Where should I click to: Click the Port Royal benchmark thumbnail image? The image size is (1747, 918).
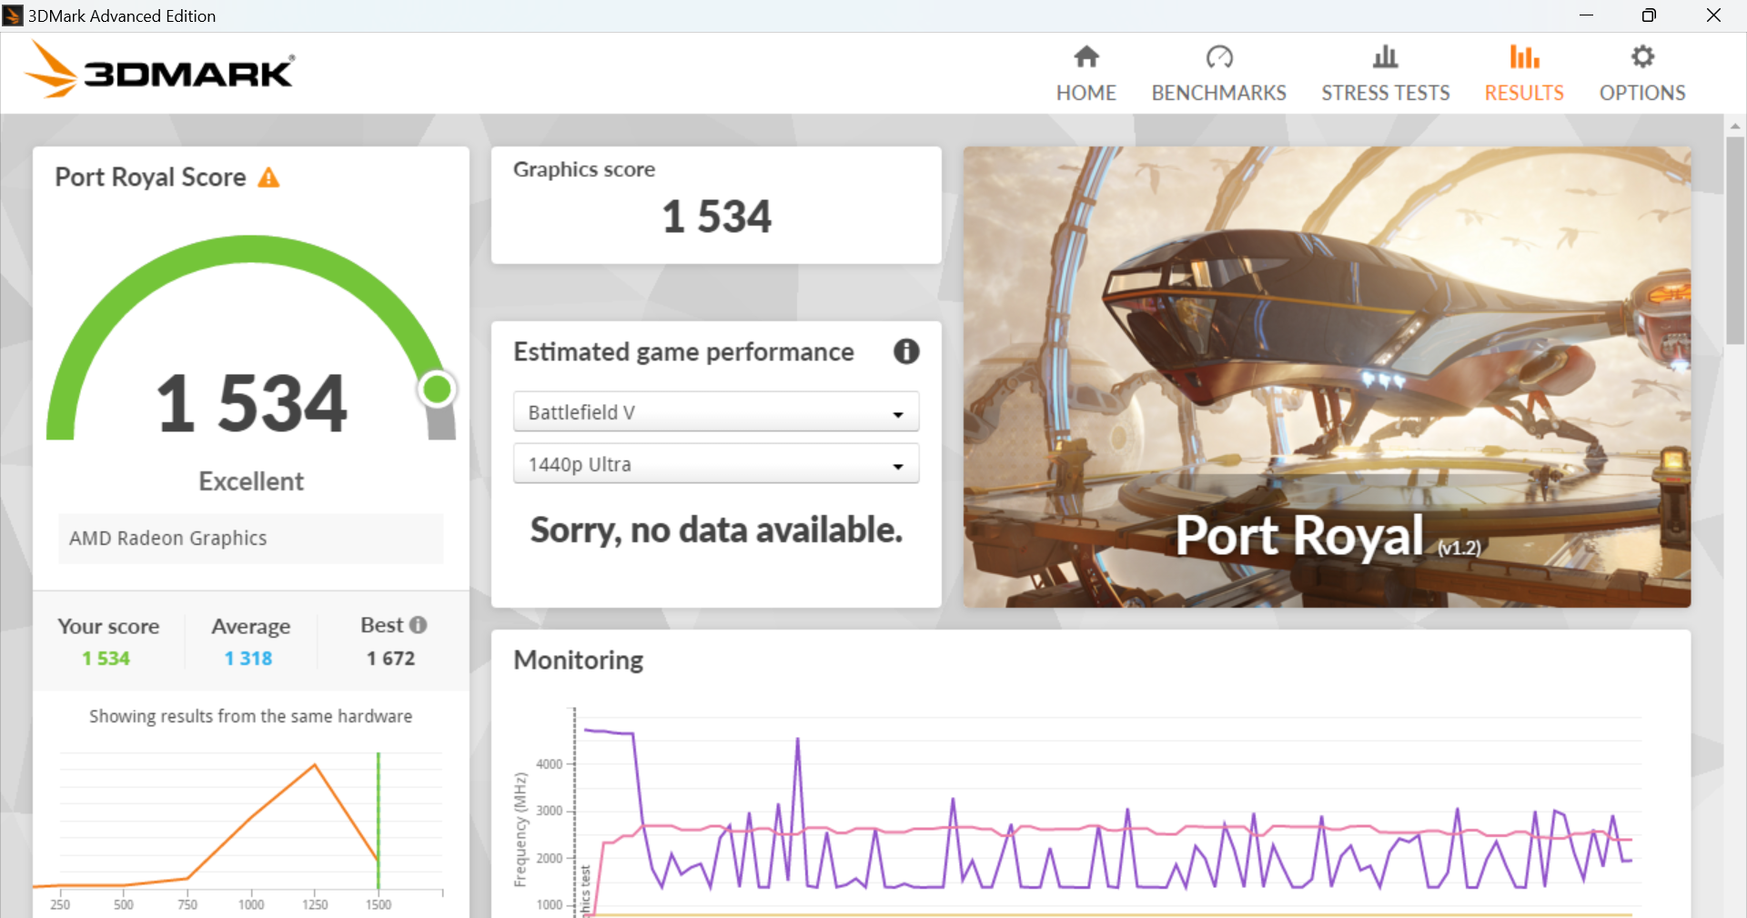coord(1328,377)
